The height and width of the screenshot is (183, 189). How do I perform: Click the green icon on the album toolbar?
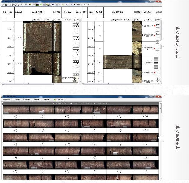tap(54, 100)
